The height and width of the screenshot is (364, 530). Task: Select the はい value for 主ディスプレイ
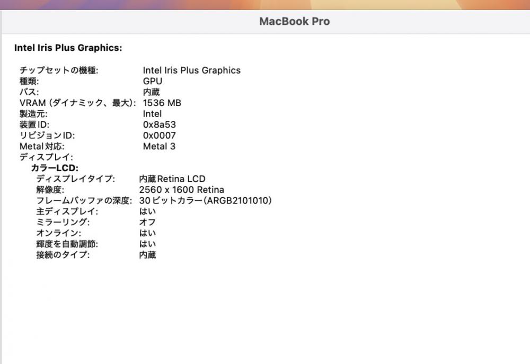click(147, 211)
